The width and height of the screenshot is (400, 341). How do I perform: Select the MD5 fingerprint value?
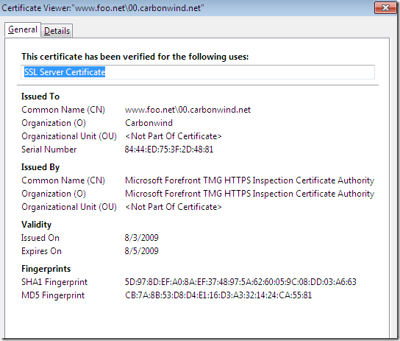[218, 295]
